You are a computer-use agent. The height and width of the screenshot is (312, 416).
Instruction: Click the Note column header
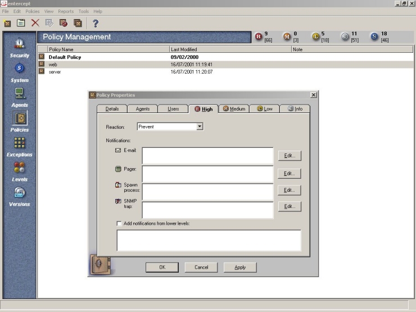pos(352,49)
